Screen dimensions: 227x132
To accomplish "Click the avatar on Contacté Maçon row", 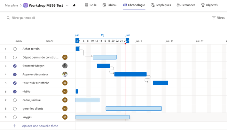I will point(65,66).
